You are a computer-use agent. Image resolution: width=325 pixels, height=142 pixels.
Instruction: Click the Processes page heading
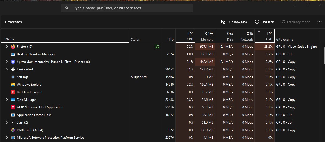[14, 22]
